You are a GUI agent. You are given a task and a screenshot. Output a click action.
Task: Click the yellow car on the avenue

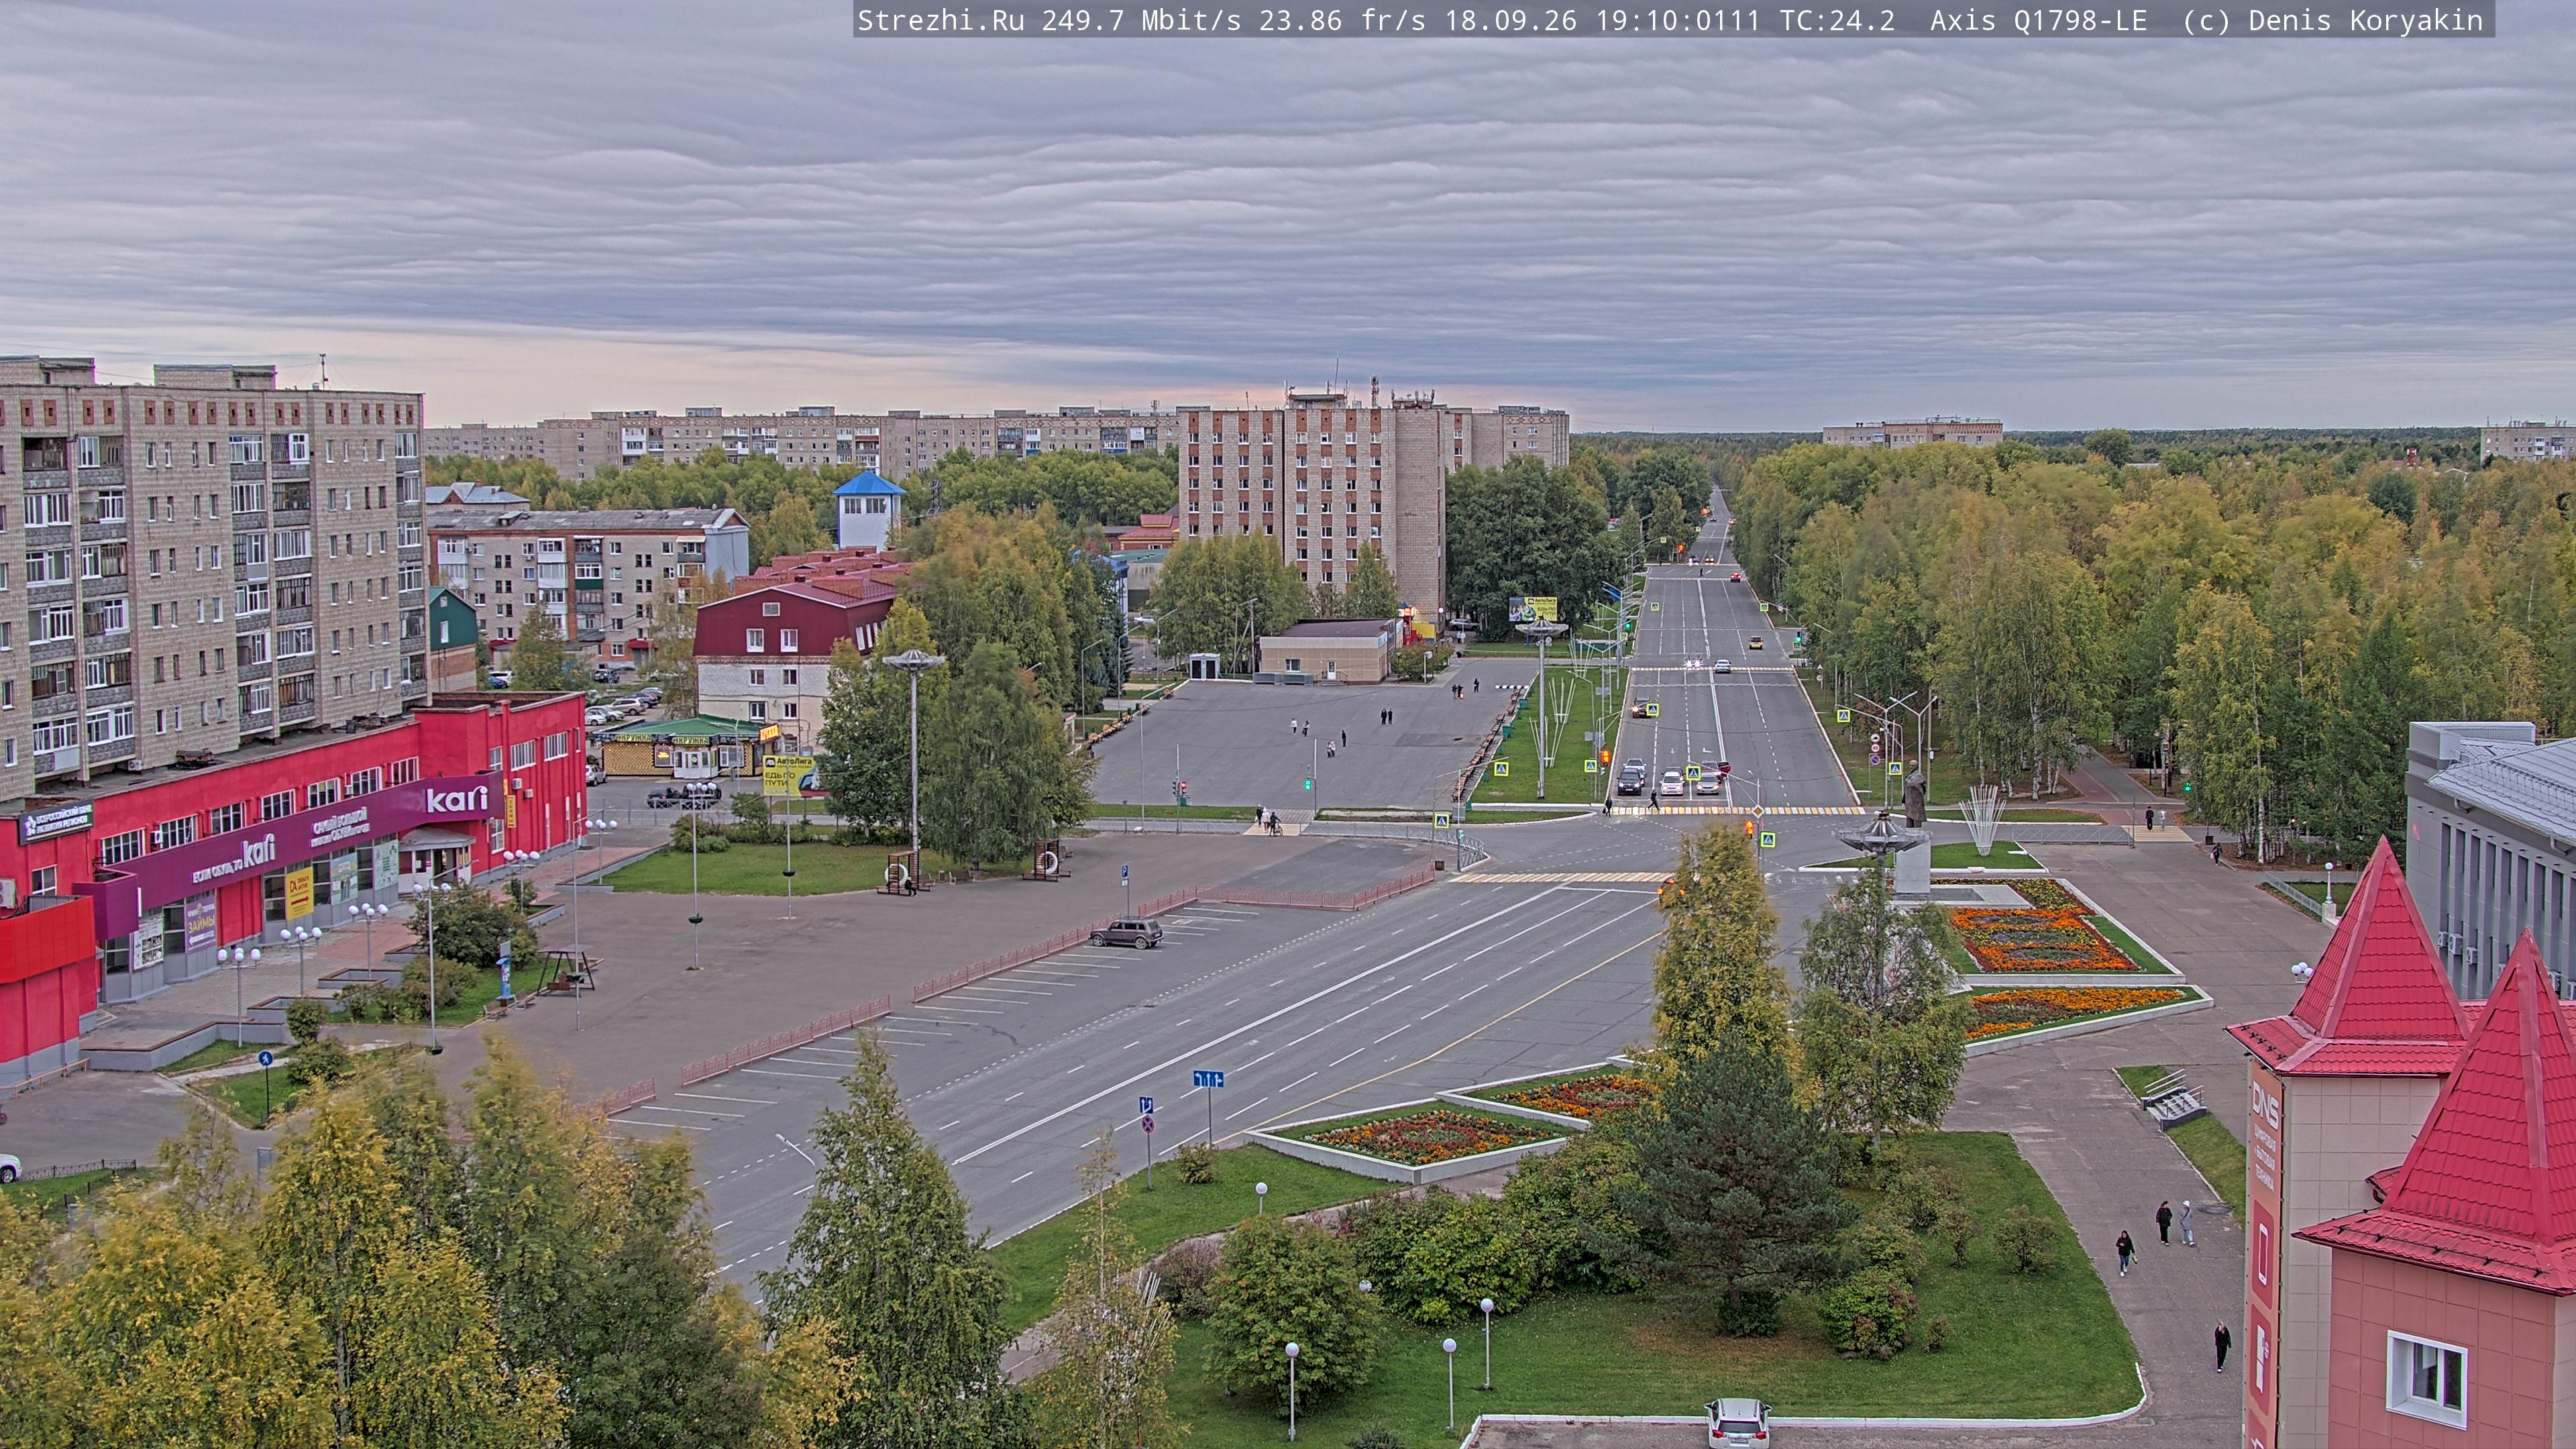pyautogui.click(x=1755, y=642)
